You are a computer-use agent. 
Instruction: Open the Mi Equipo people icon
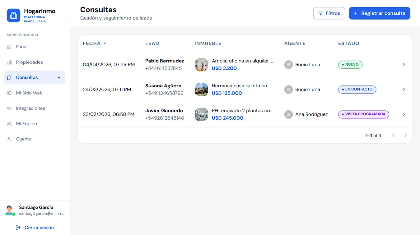pyautogui.click(x=9, y=124)
